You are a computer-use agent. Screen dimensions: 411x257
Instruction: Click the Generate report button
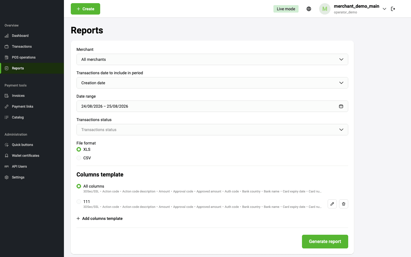pyautogui.click(x=325, y=242)
